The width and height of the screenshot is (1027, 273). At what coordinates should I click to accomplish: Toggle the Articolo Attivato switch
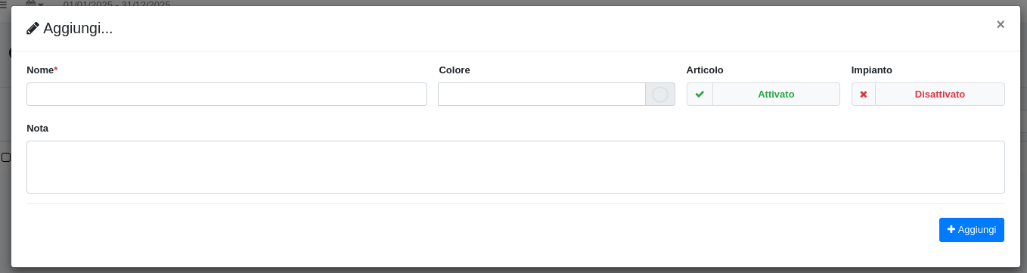(763, 95)
